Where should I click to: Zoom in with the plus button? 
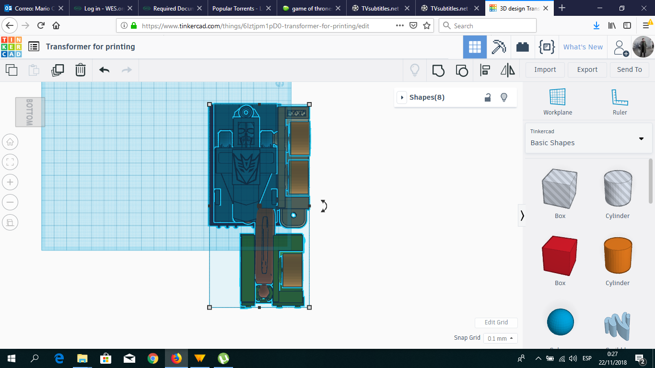10,182
